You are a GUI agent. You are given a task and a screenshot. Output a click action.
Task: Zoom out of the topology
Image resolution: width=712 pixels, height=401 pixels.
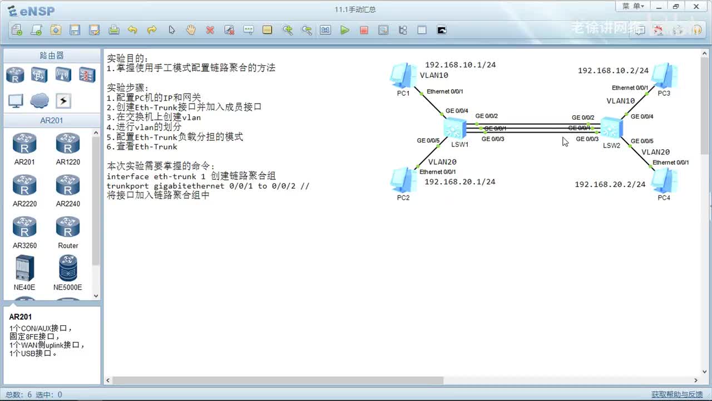306,30
